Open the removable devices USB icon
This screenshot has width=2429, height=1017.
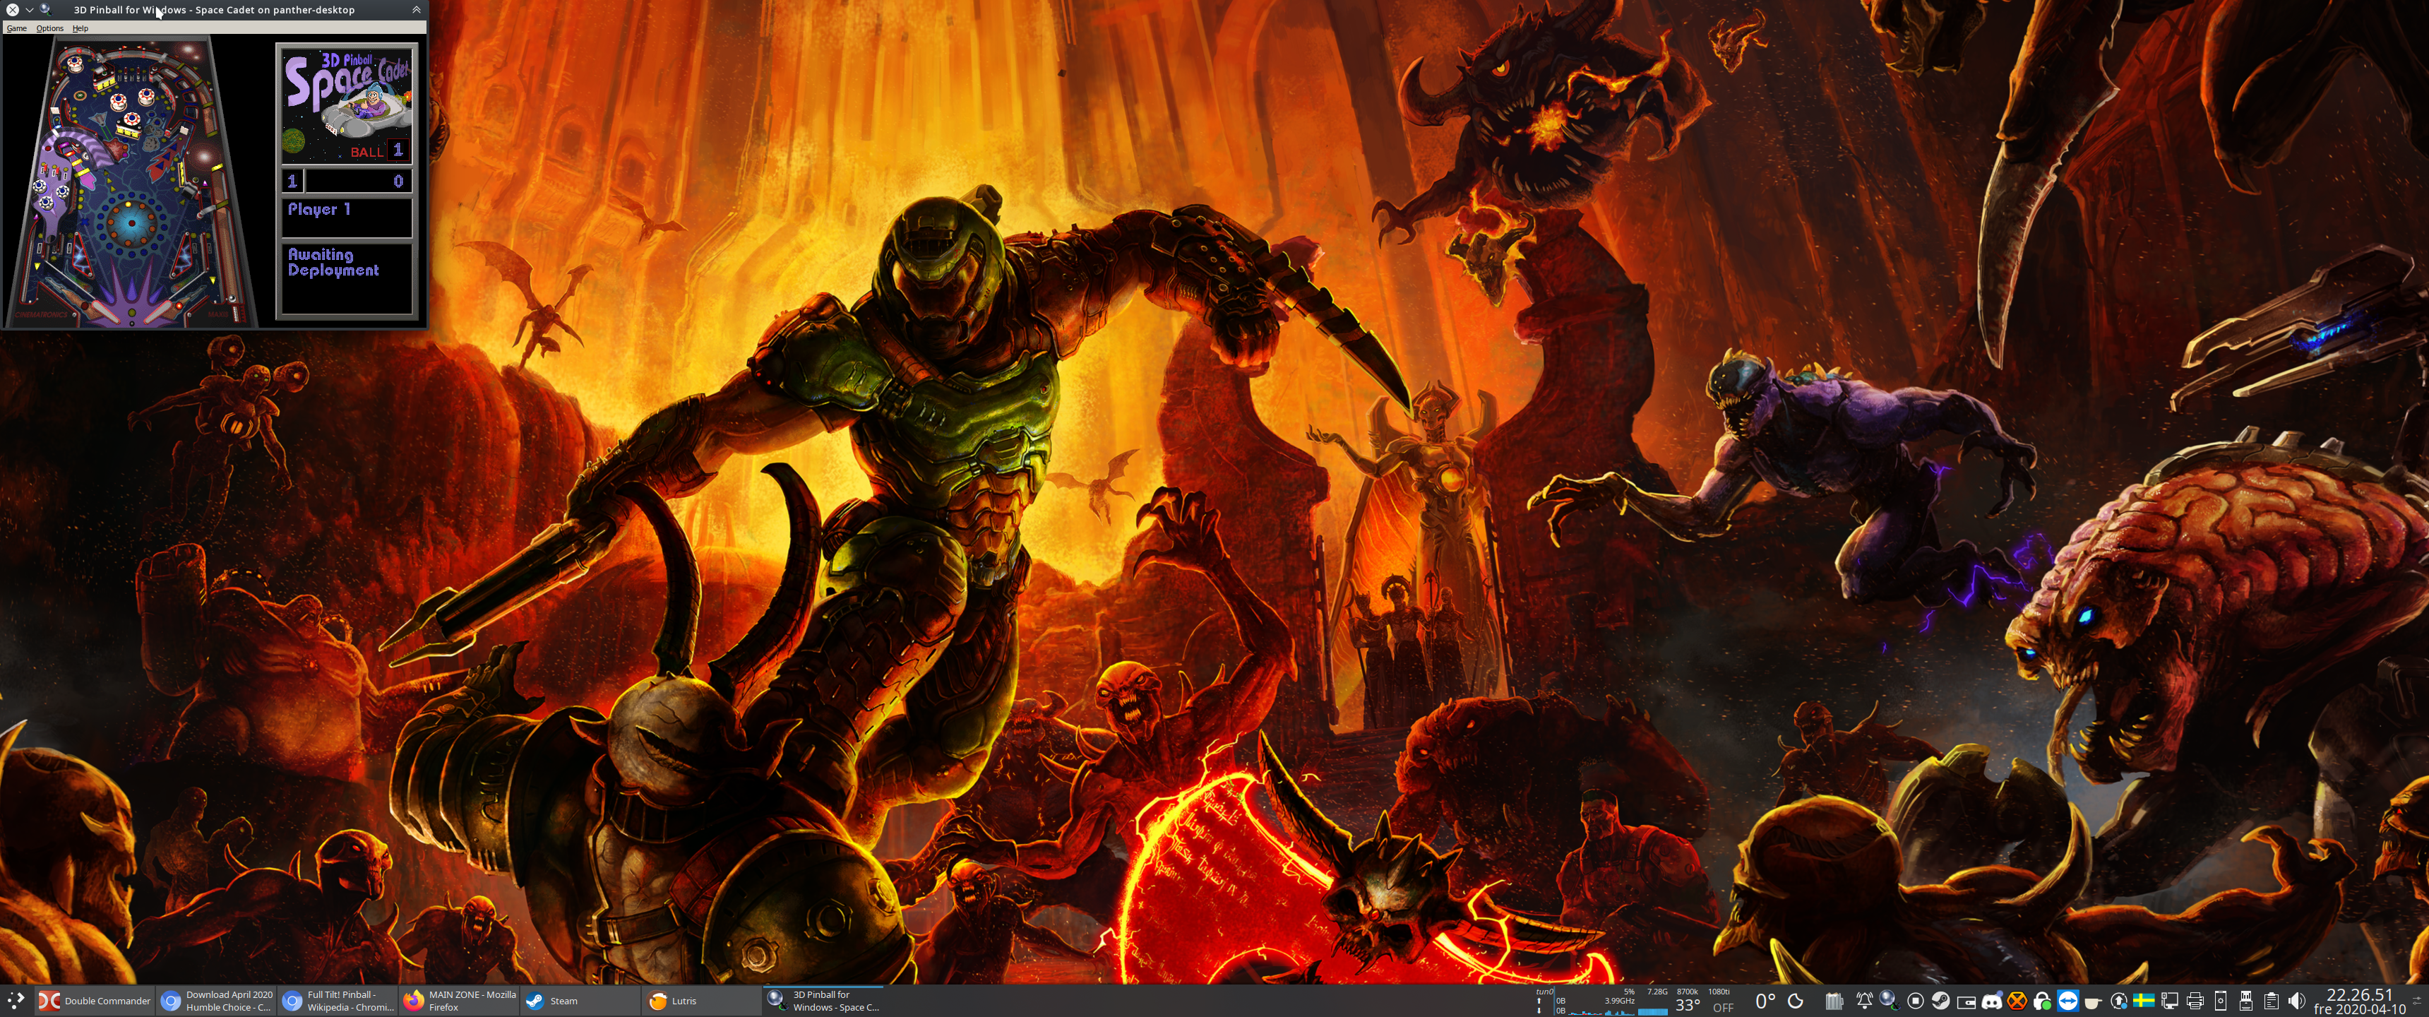pos(2245,1001)
